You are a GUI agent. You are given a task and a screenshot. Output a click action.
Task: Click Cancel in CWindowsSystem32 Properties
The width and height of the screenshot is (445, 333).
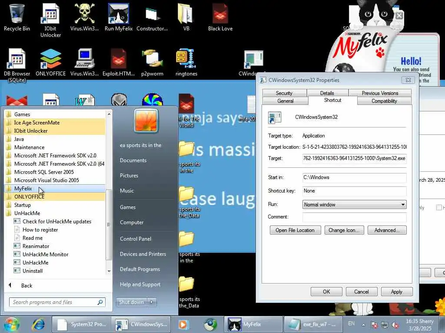[x=361, y=292]
